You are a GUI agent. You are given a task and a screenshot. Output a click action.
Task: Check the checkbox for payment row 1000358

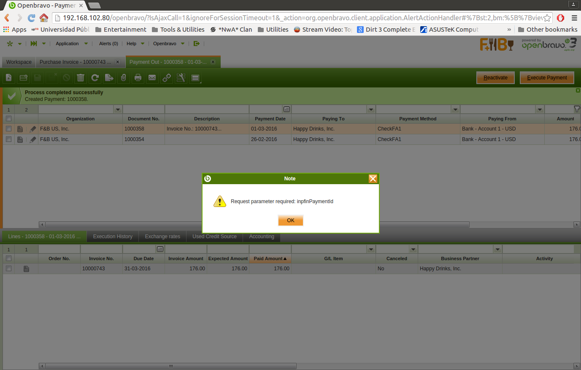coord(8,129)
